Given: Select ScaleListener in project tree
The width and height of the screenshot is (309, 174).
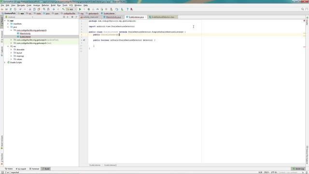Looking at the screenshot, I should click(x=25, y=37).
